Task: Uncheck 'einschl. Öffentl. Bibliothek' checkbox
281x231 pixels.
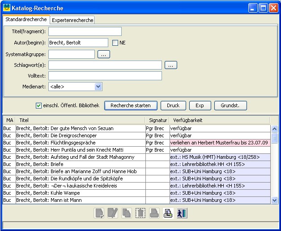Action: [x=38, y=106]
